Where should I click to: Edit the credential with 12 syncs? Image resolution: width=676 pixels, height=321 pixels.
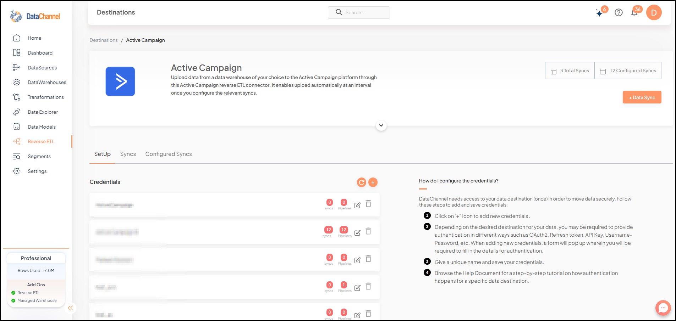357,233
